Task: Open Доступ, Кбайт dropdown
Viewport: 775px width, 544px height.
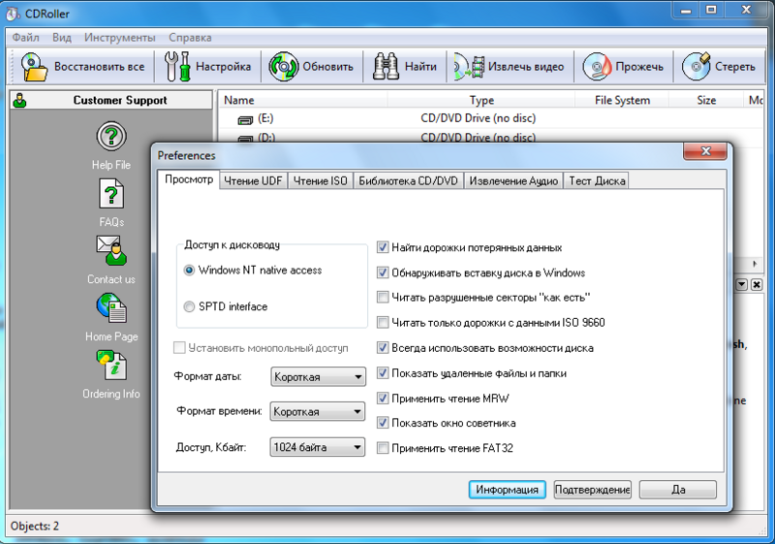Action: point(318,447)
